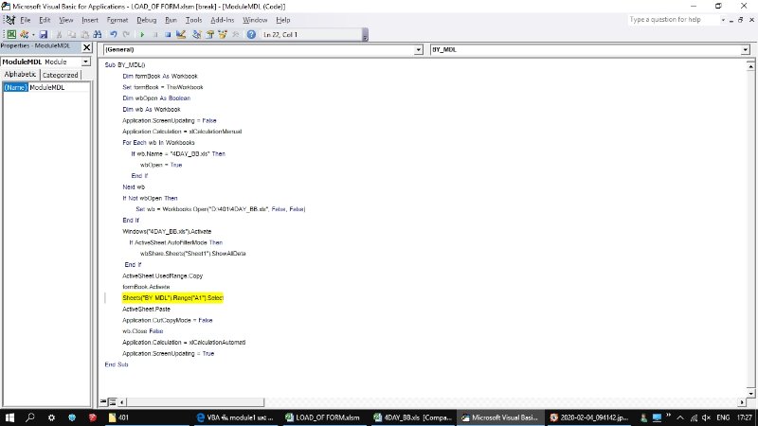Screen dimensions: 758x426
Task: Switch to the Categorized properties tab
Action: [60, 75]
